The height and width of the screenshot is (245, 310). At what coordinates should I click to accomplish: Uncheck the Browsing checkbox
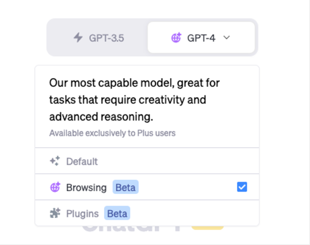click(242, 187)
